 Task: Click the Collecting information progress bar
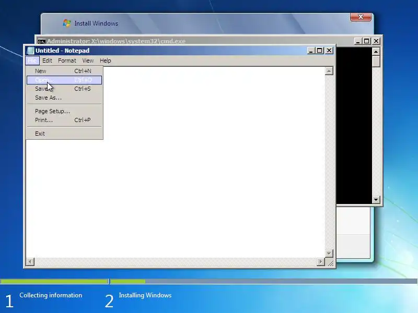54,281
